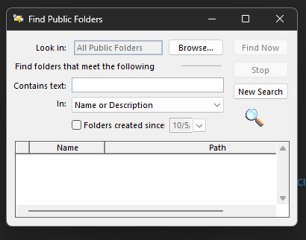Screen dimensions: 306x240
Task: Click the blank first column header in results
Action: click(22, 147)
